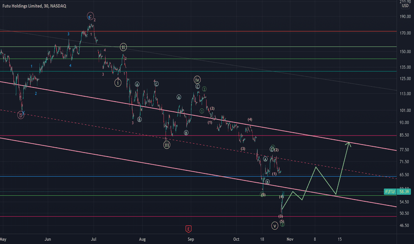
Task: Click the 190.00 price axis label
Action: [405, 16]
